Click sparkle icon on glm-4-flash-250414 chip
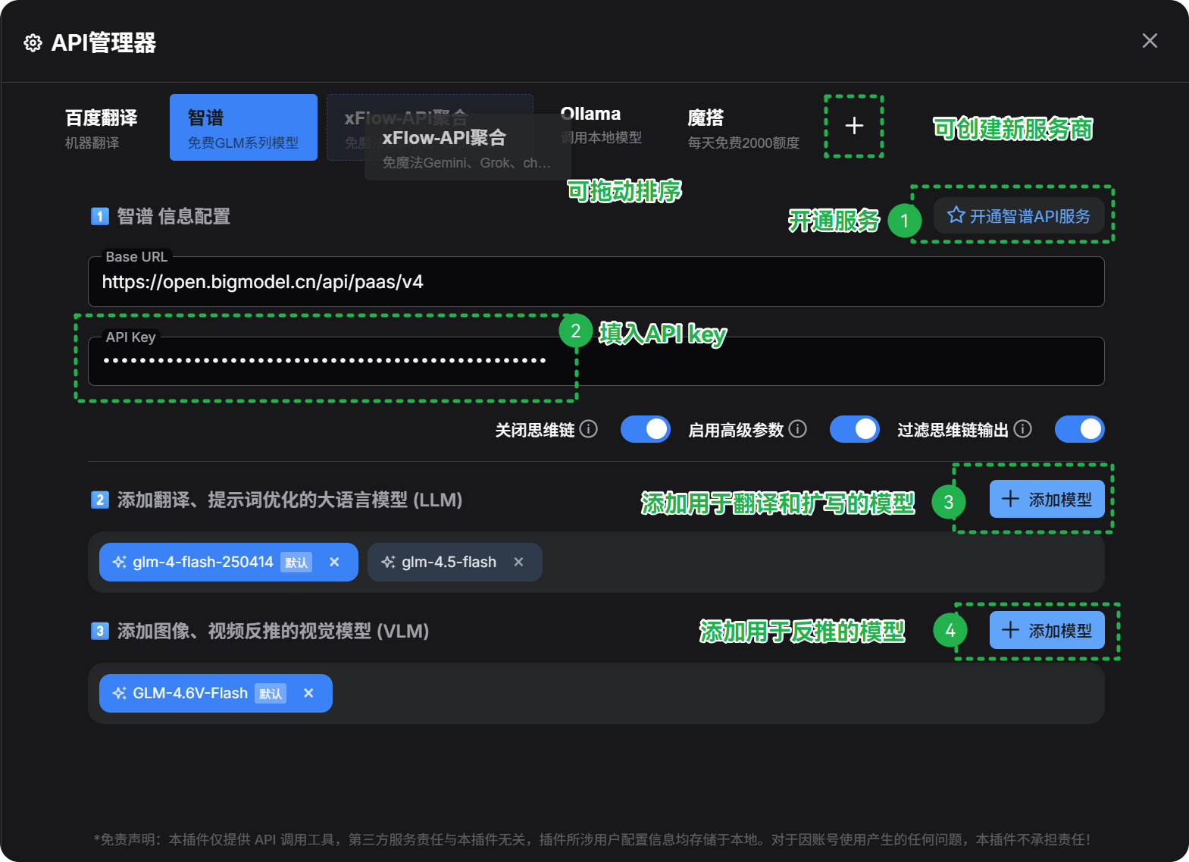This screenshot has height=862, width=1189. tap(119, 562)
